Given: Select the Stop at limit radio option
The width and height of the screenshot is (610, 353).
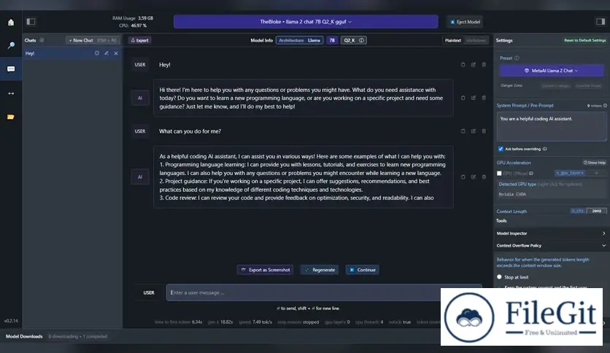Looking at the screenshot, I should coord(499,277).
